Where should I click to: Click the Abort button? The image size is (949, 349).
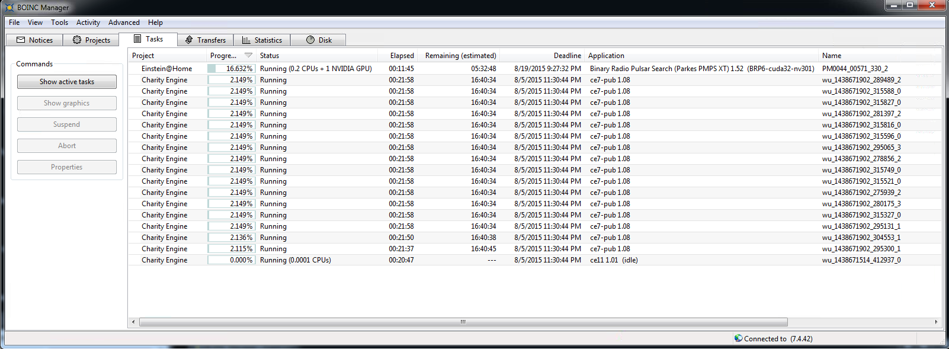point(67,146)
